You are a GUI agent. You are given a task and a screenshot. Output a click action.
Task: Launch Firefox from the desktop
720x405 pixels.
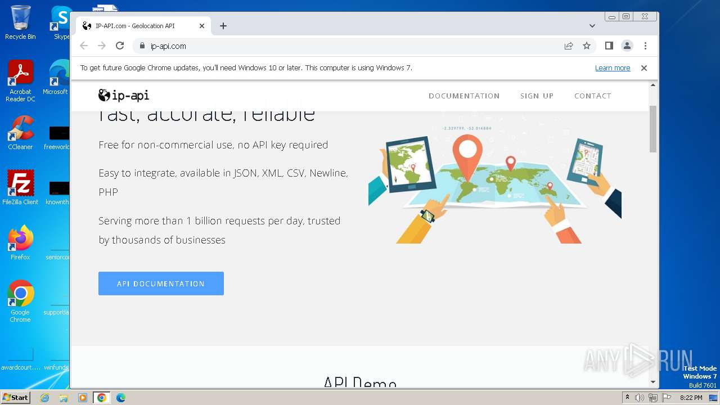pyautogui.click(x=20, y=243)
